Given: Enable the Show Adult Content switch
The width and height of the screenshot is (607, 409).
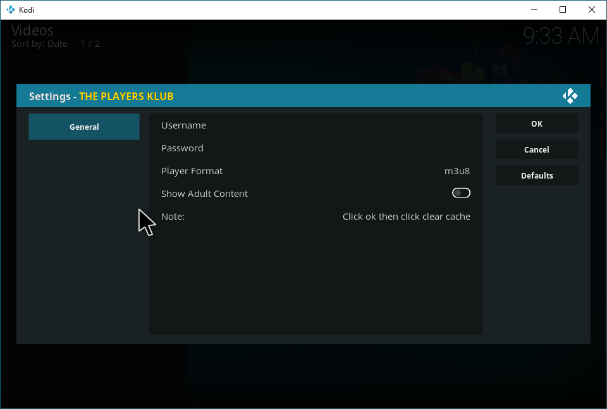Looking at the screenshot, I should click(x=461, y=193).
